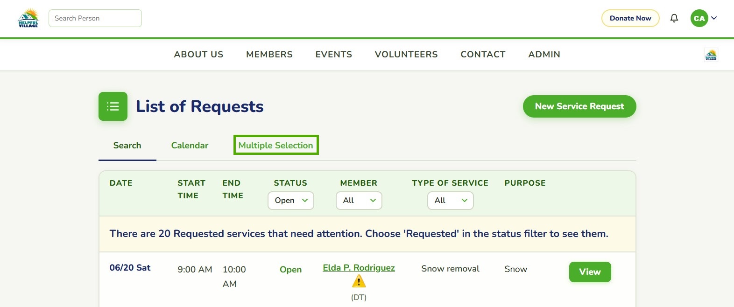Click the Donate Now button

click(x=630, y=18)
